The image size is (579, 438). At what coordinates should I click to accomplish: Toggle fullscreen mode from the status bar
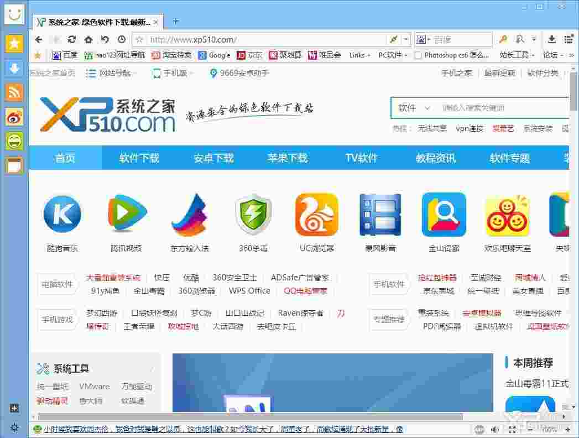pos(513,429)
